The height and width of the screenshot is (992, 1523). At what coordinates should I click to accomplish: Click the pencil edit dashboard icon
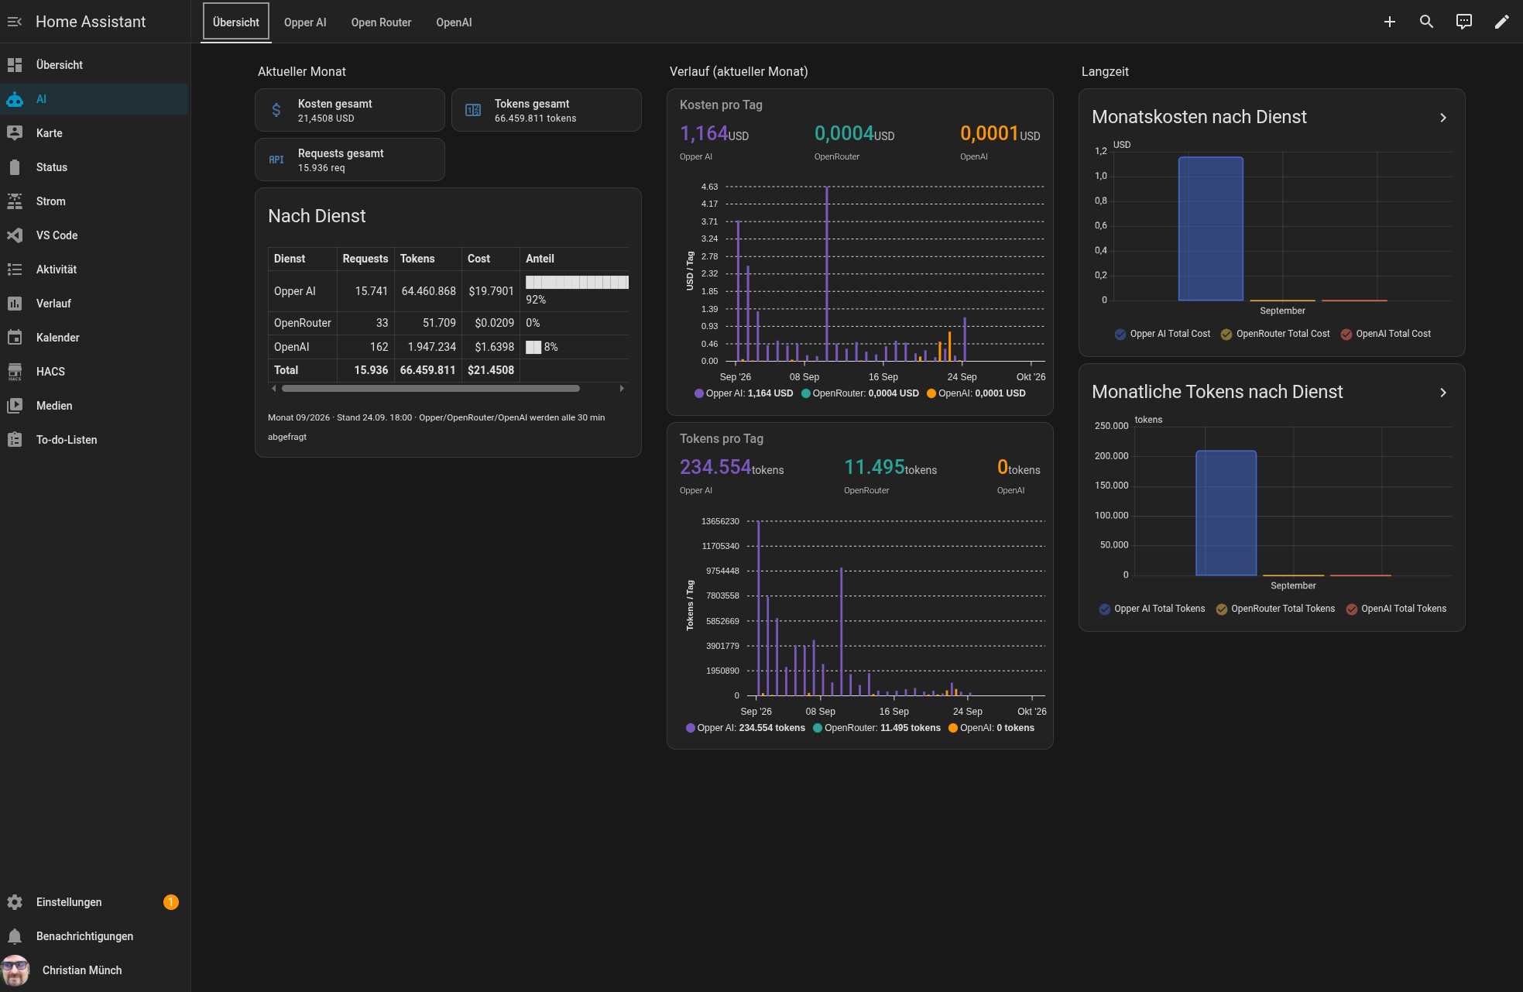tap(1501, 22)
